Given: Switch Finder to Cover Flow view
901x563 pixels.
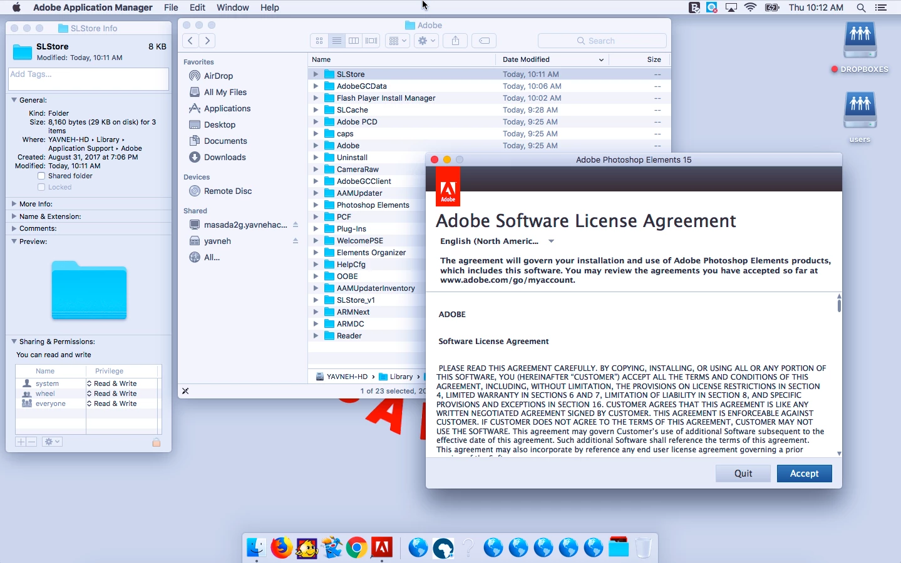Looking at the screenshot, I should (371, 41).
